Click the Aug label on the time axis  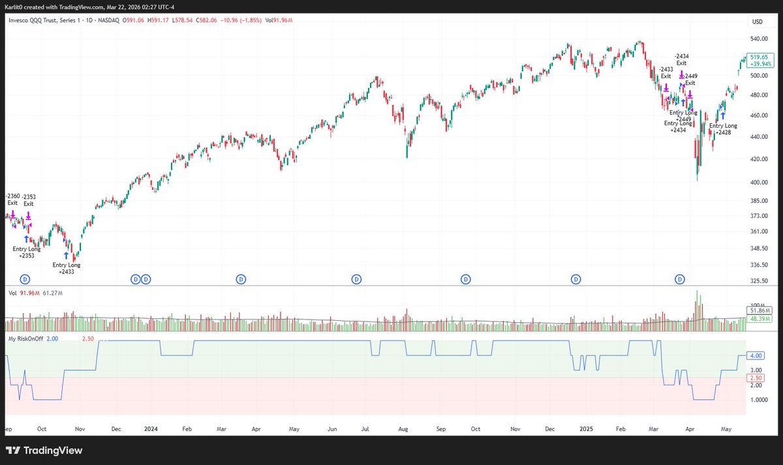403,428
